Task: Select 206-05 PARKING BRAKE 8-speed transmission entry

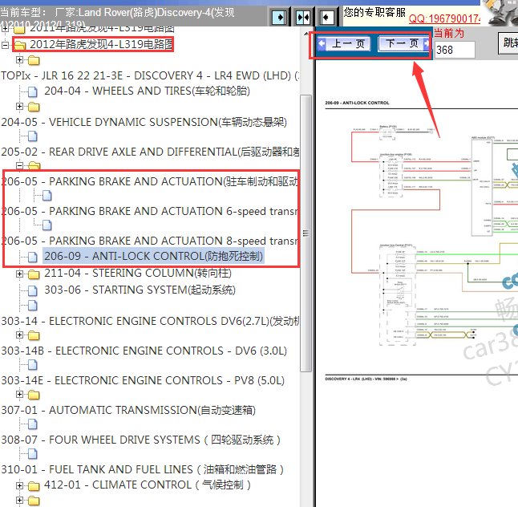Action: (x=150, y=241)
